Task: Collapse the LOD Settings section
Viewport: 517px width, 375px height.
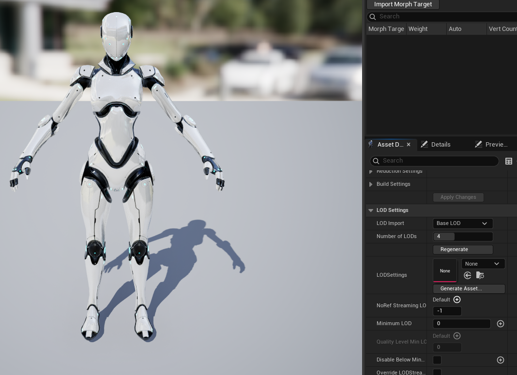Action: (x=371, y=210)
